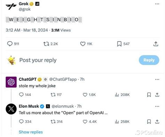
Task: Open more options menu on ChatGPT's reply
Action: [x=157, y=80]
